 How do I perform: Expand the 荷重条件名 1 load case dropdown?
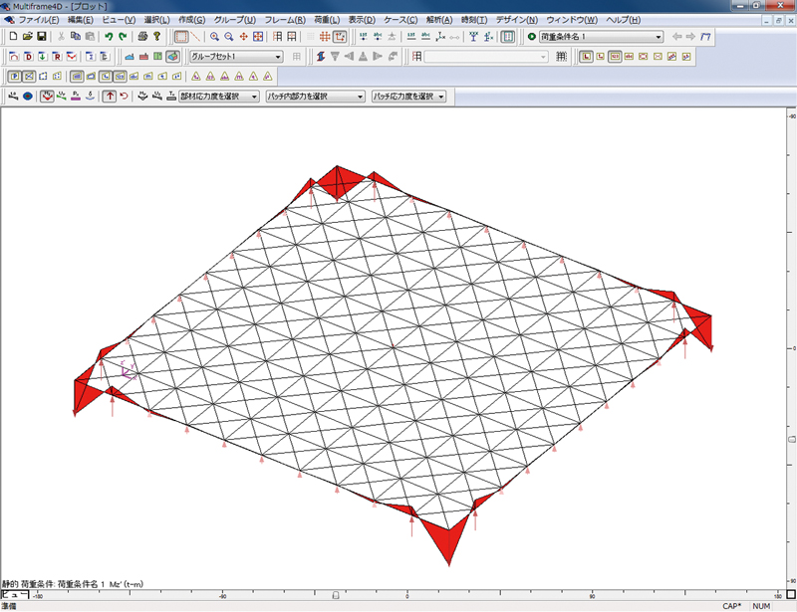[658, 37]
